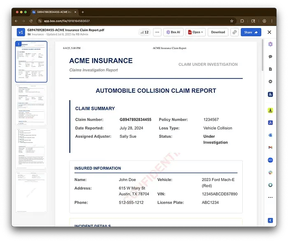The image size is (288, 242).
Task: Open the Chrome three-dot menu
Action: pyautogui.click(x=272, y=21)
